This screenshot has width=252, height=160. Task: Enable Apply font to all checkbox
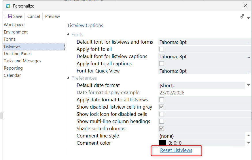click(x=162, y=49)
